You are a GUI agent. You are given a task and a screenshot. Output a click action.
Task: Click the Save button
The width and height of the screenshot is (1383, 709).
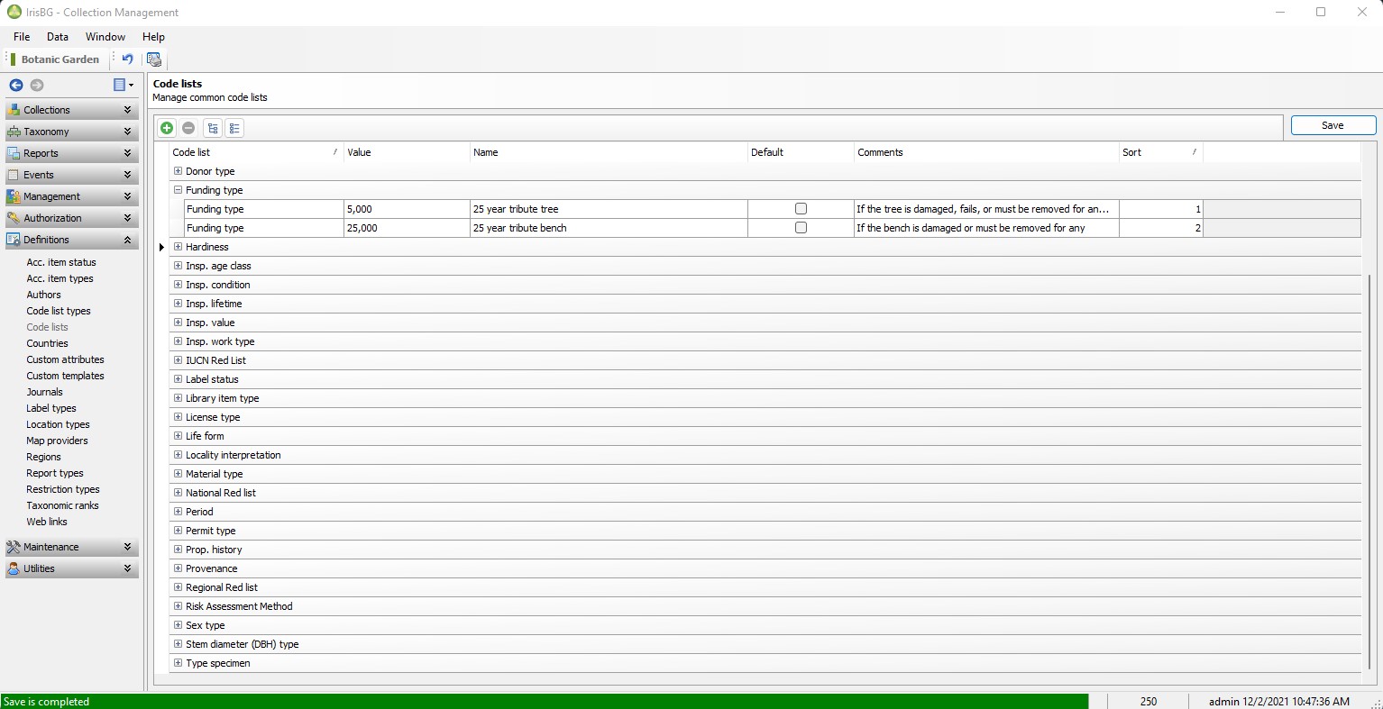[x=1333, y=125]
